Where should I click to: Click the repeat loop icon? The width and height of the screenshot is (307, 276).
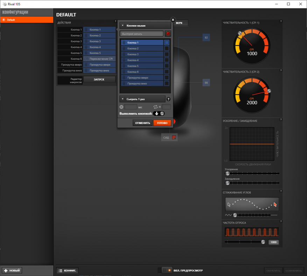(x=155, y=107)
